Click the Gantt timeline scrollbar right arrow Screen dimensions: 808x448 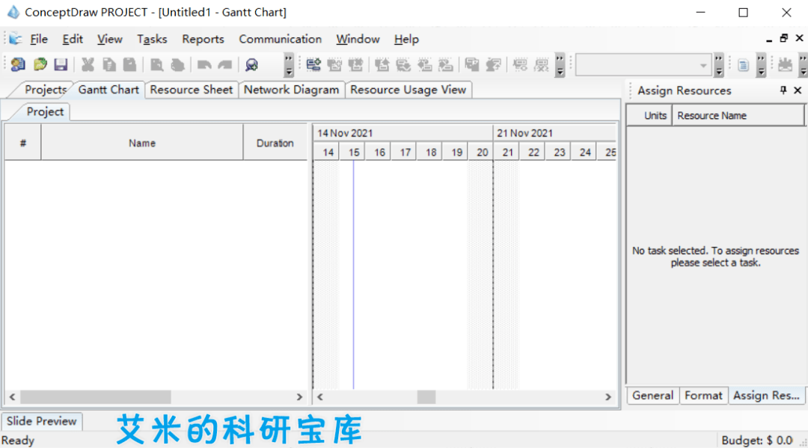[608, 397]
